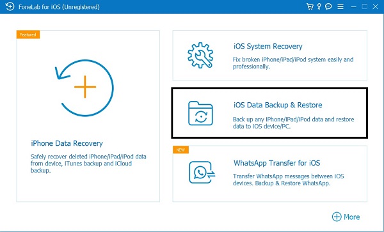Viewport: 384px width, 232px height.
Task: Launch WhatsApp Transfer for iOS title
Action: [276, 163]
